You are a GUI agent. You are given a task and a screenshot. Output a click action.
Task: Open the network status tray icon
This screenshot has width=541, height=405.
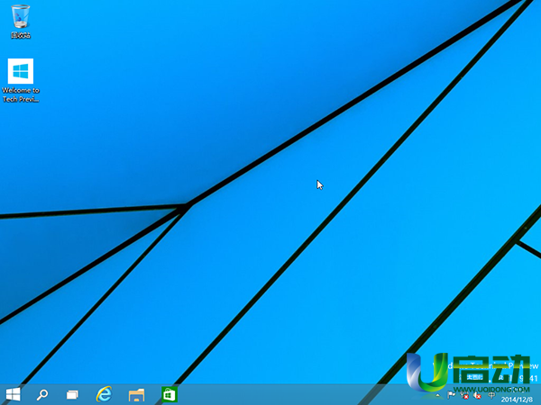tap(464, 396)
